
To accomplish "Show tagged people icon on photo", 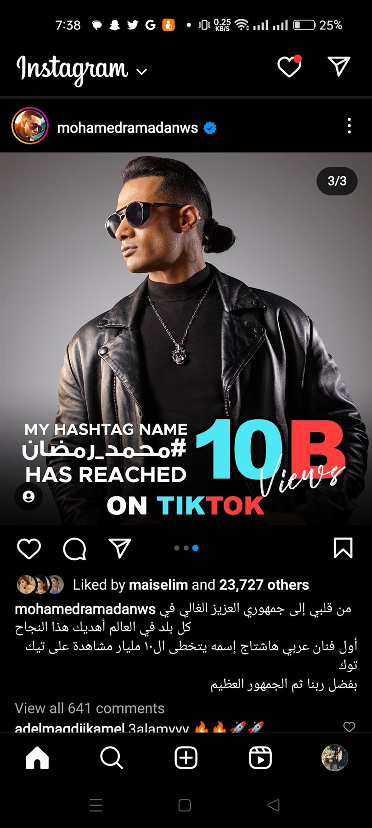I will click(28, 497).
